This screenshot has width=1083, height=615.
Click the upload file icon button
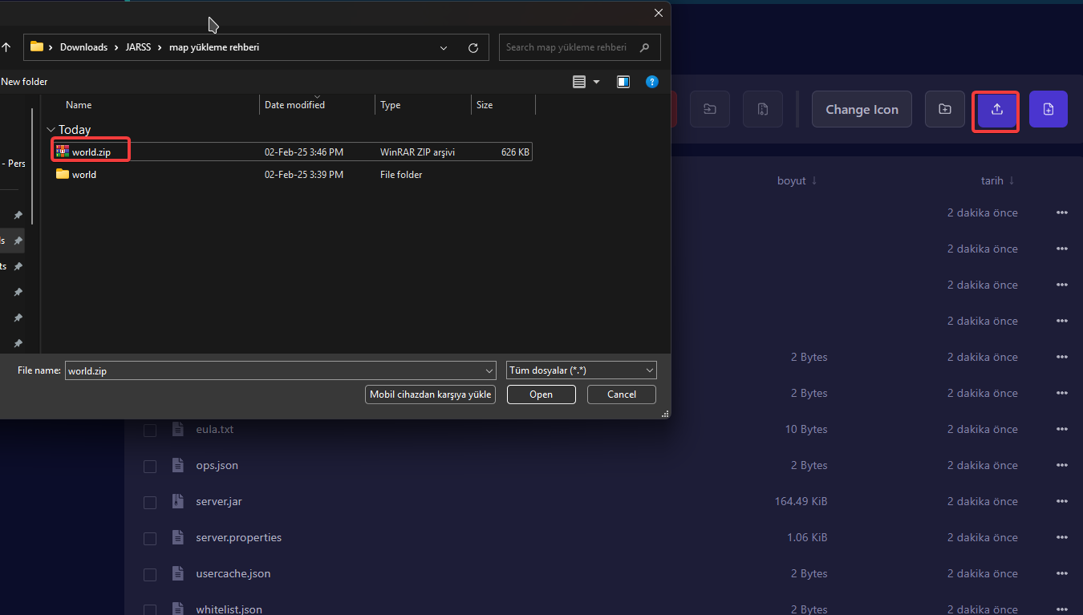coord(996,110)
